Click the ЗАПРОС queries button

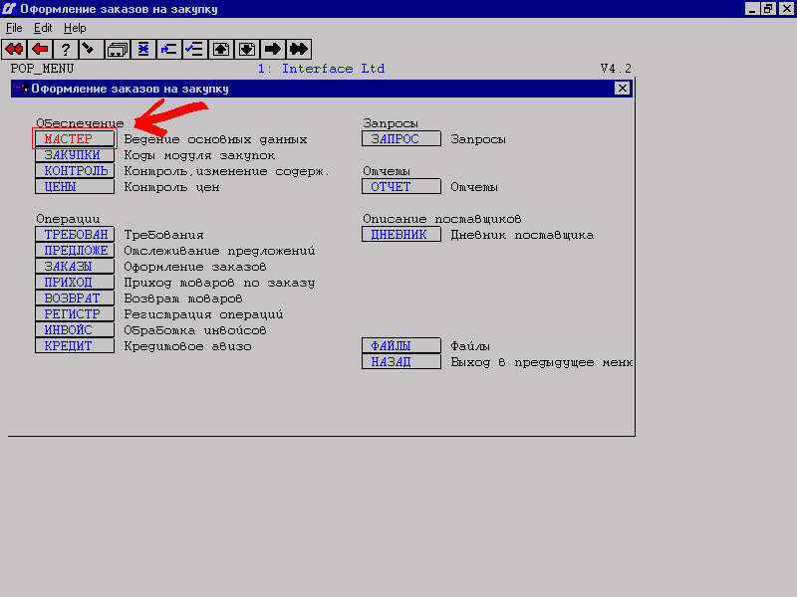(401, 138)
